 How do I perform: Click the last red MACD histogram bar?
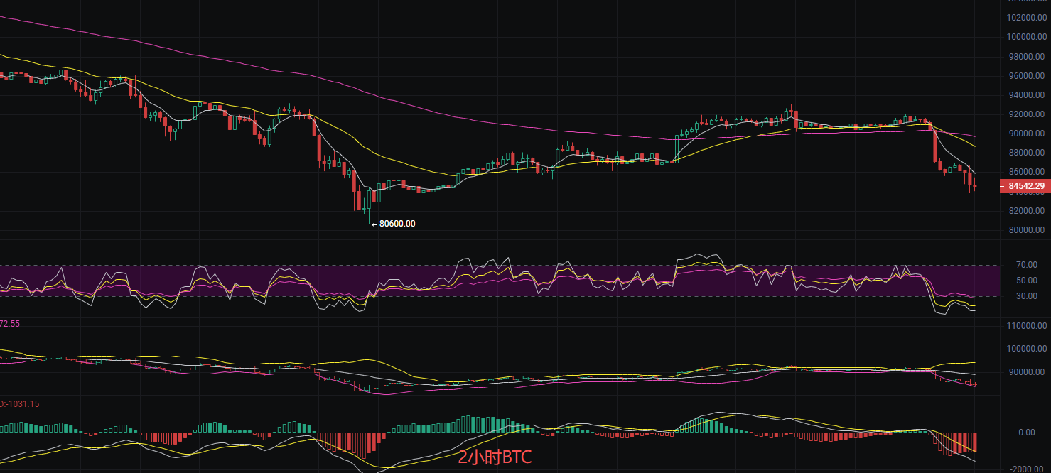[975, 442]
